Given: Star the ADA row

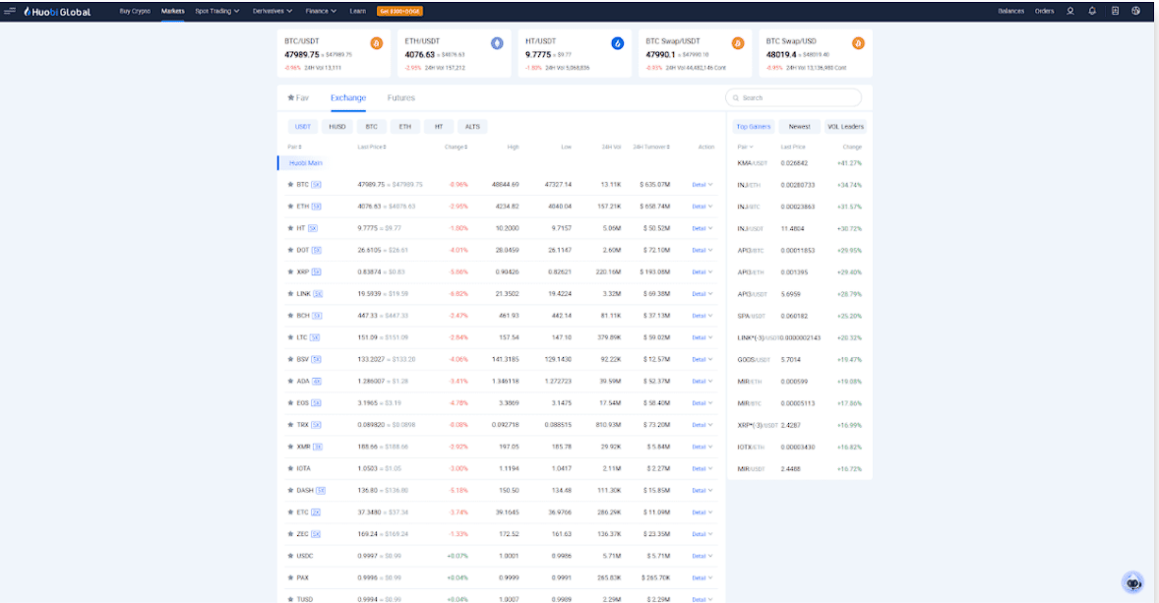Looking at the screenshot, I should (290, 381).
